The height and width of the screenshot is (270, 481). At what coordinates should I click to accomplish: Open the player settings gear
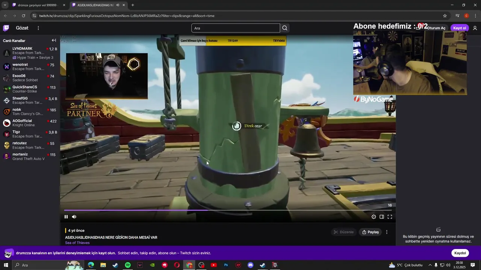tap(374, 217)
